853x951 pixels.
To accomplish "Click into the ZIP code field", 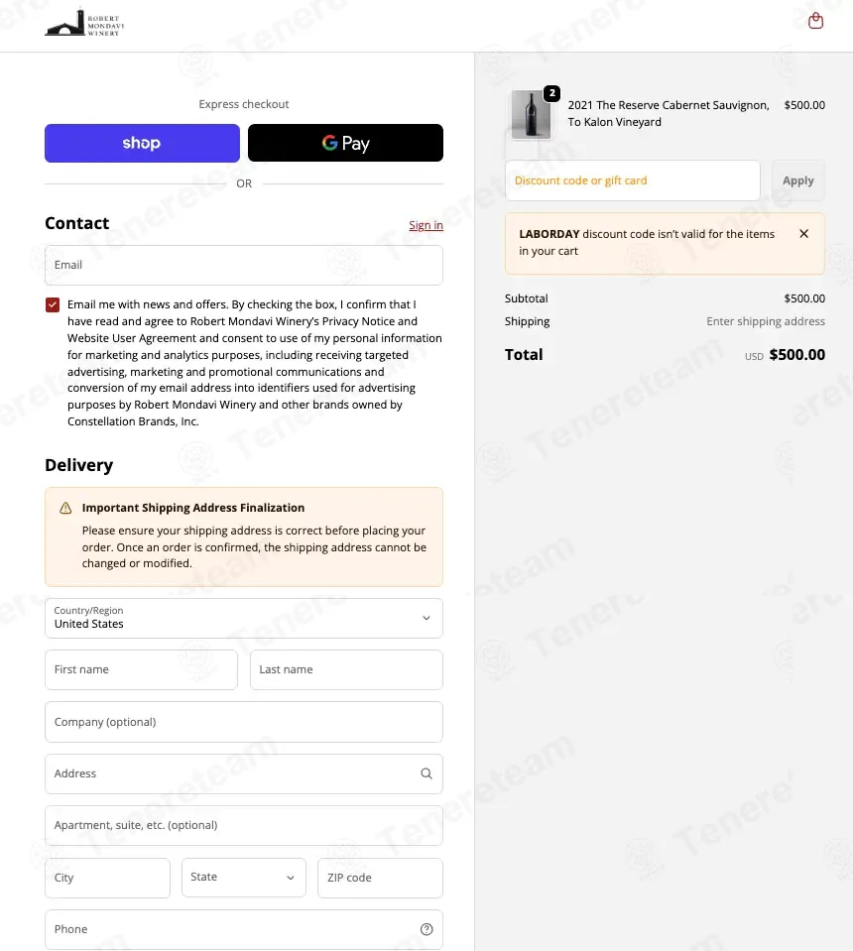I will pyautogui.click(x=381, y=878).
